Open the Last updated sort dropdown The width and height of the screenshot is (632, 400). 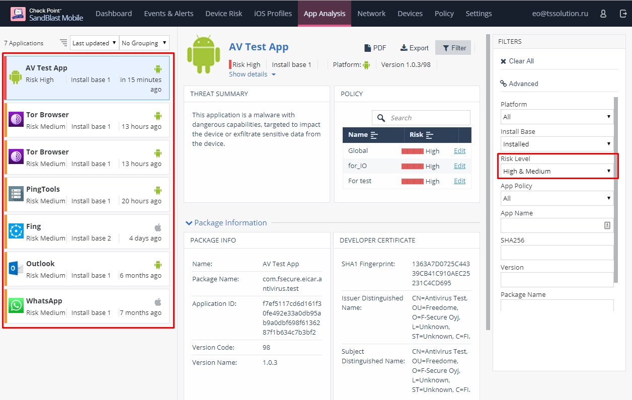95,43
